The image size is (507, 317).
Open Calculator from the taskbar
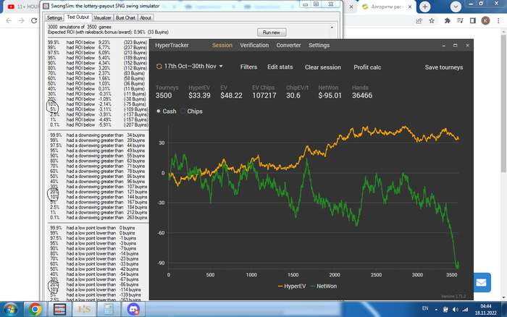coord(109,309)
